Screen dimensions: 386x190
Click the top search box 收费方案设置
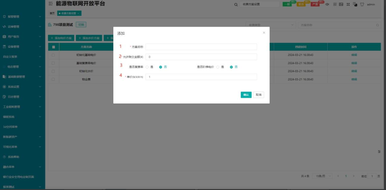[259, 4]
